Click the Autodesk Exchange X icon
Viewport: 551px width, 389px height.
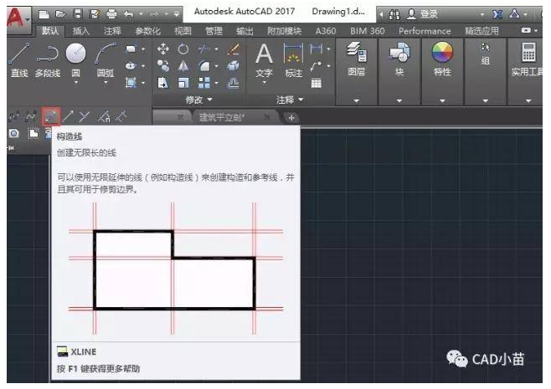pos(497,14)
